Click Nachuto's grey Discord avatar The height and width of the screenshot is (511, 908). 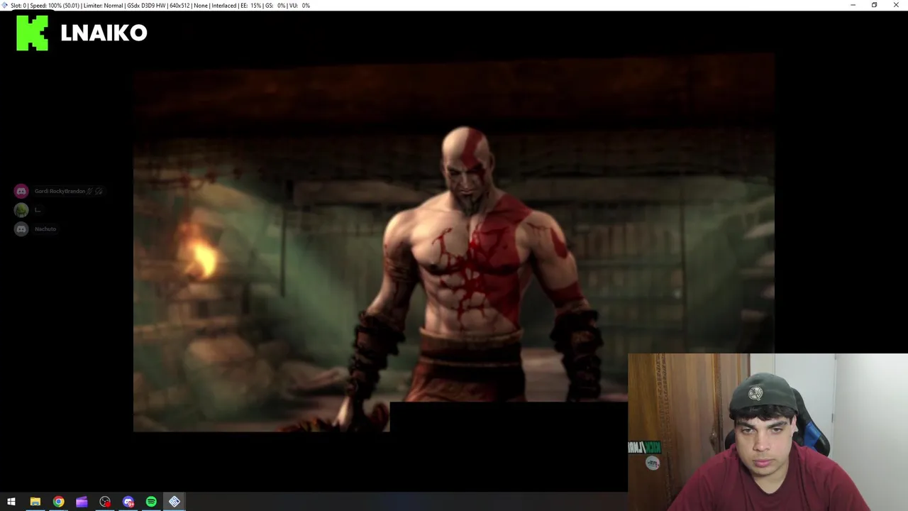click(21, 229)
